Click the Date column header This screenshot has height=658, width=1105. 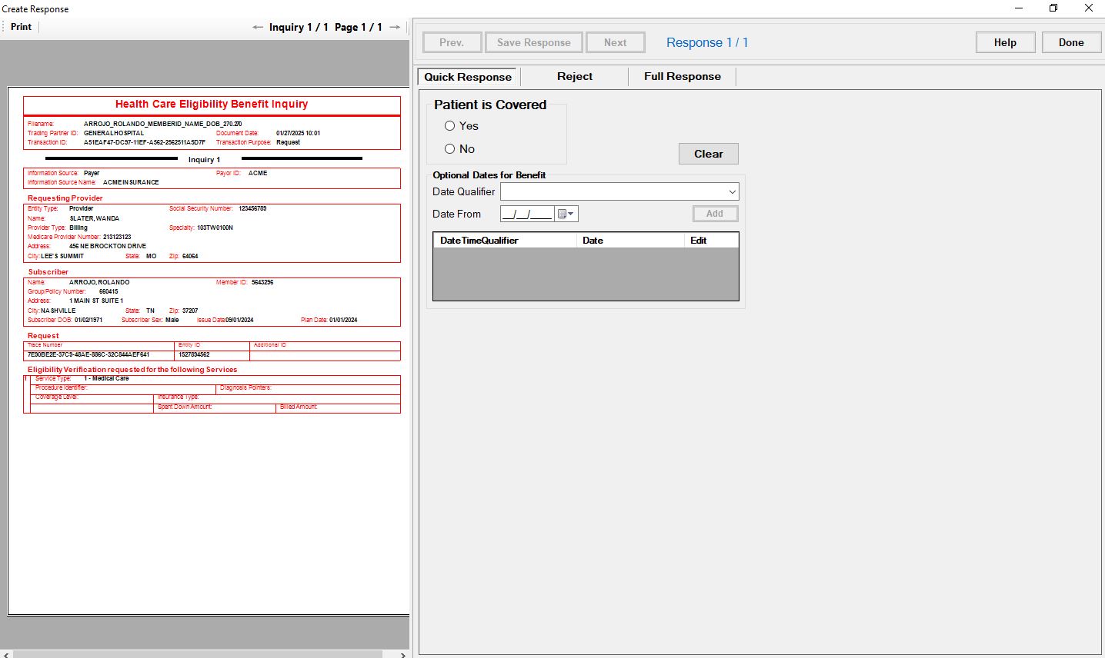[630, 241]
